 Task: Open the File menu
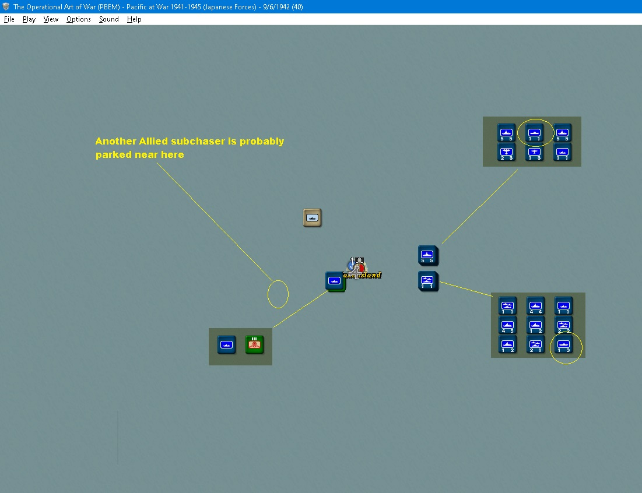click(x=9, y=19)
